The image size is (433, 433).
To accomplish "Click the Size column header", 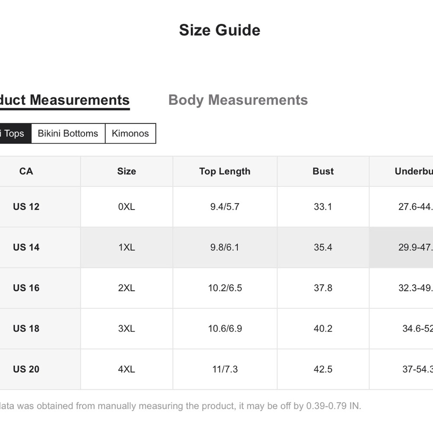I will (x=126, y=171).
